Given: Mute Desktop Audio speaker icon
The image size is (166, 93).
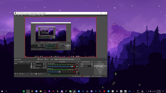Looking at the screenshot, I should point(74,72).
